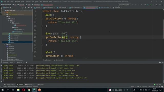
Task: Open Windows search from taskbar
Action: click(x=8, y=90)
